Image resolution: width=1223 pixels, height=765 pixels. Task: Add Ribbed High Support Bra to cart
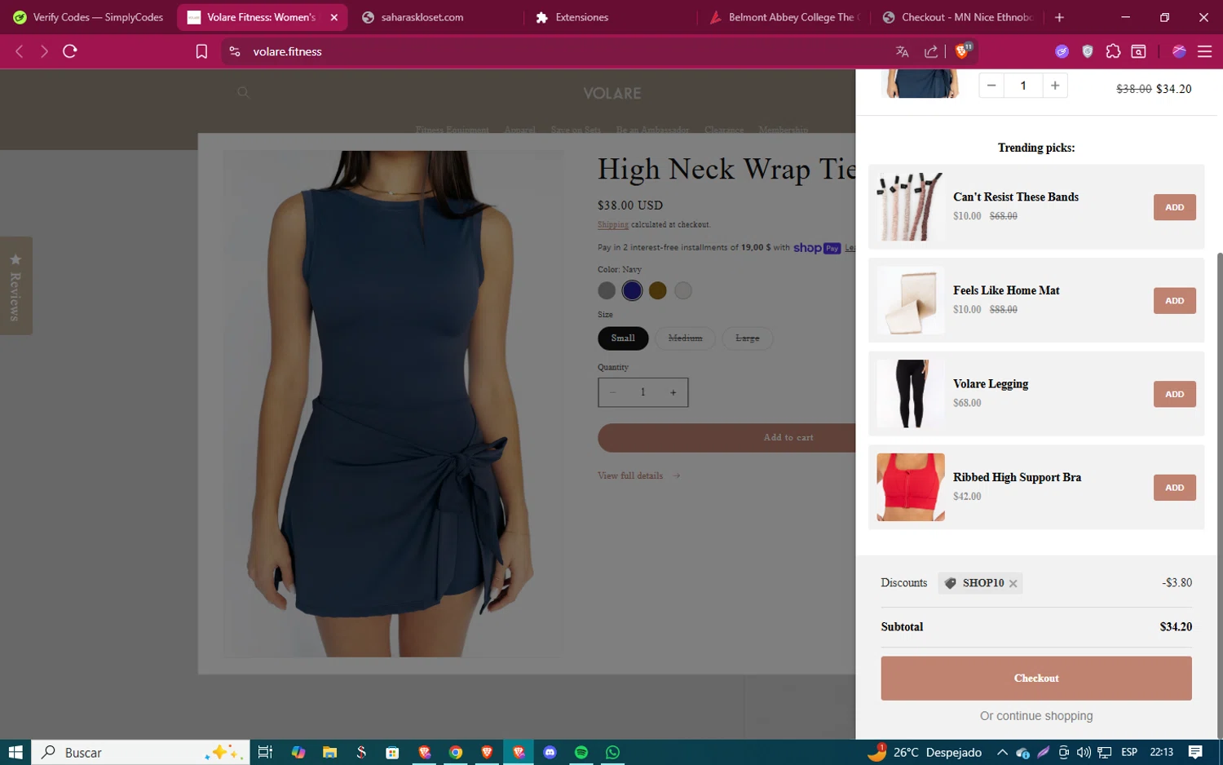point(1174,488)
